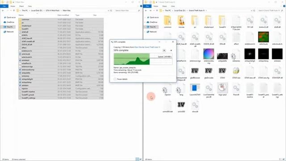Open recent locations dropdown in right window

[x=154, y=11]
